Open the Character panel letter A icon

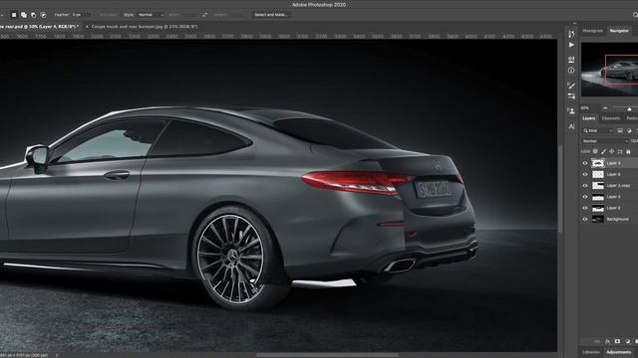tap(571, 126)
